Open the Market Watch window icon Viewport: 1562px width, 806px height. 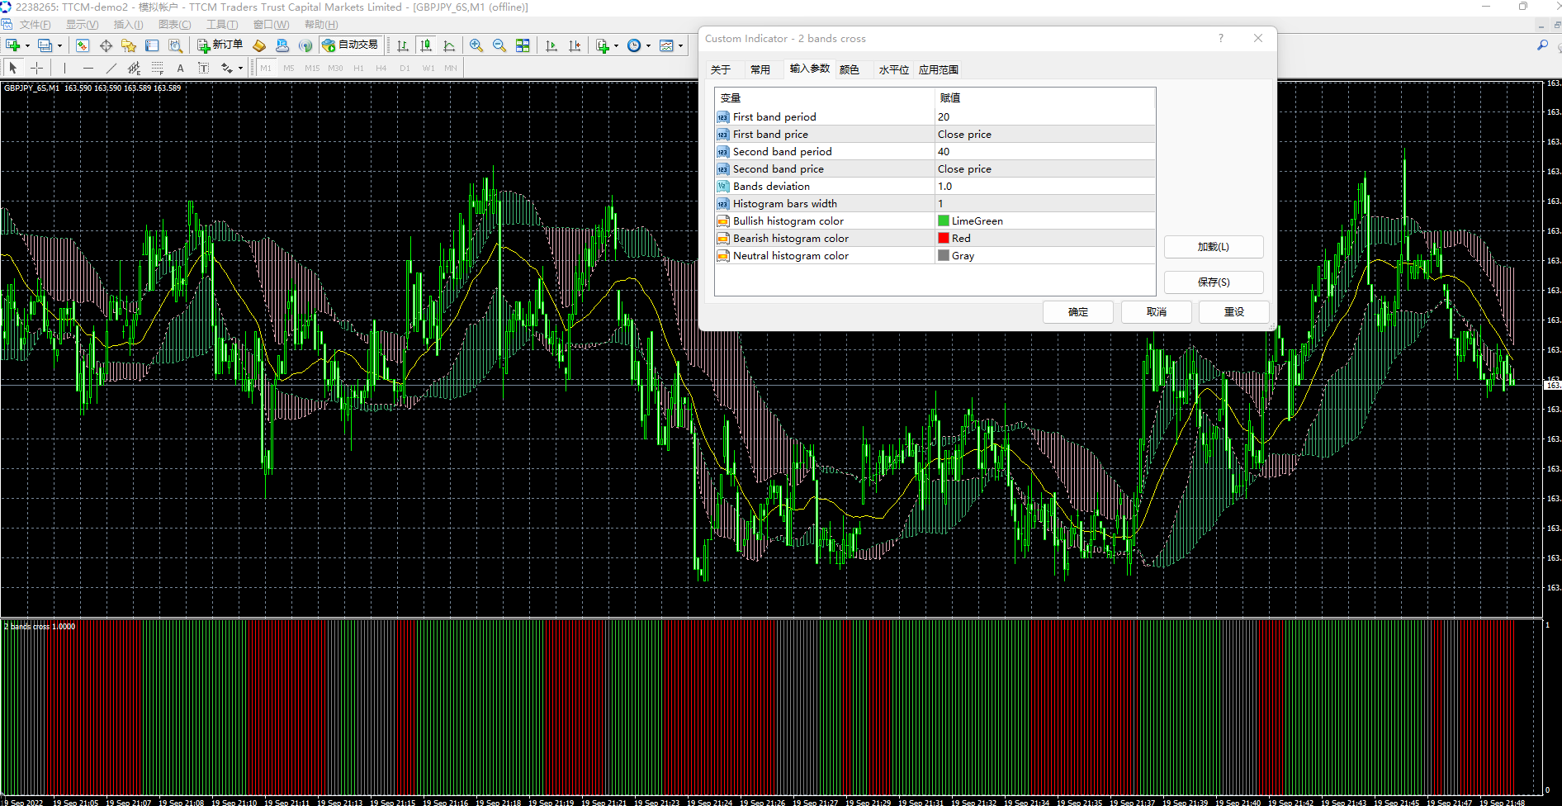(83, 45)
